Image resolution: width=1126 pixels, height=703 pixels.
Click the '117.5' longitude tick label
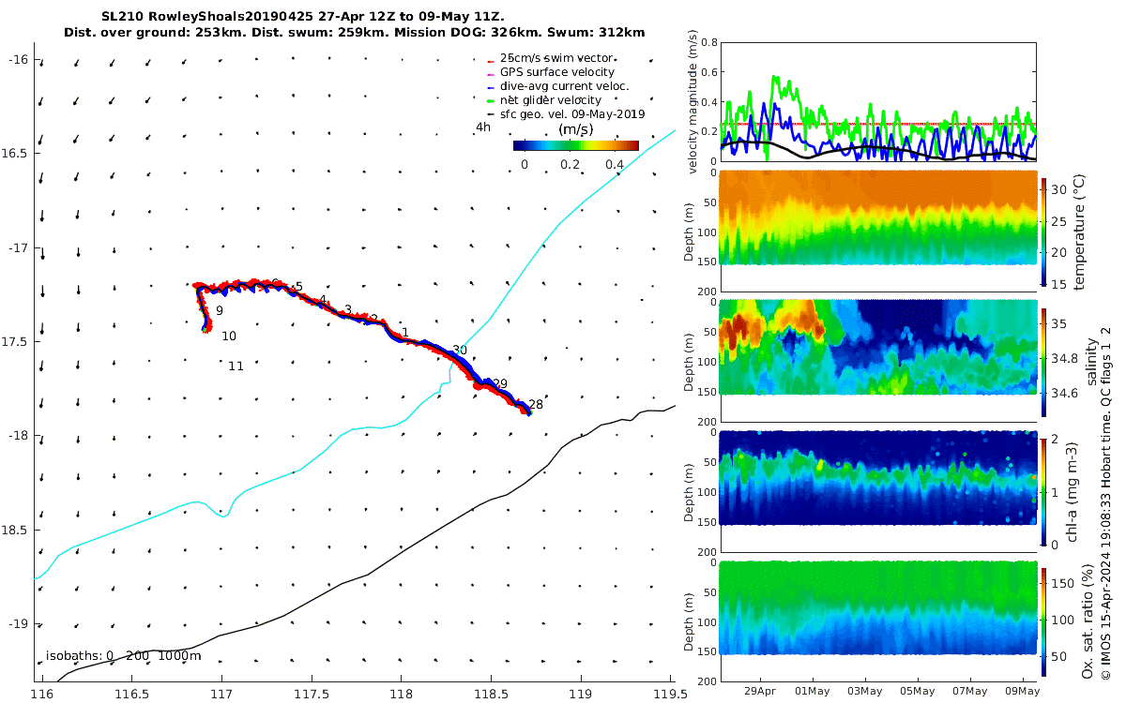(x=312, y=695)
